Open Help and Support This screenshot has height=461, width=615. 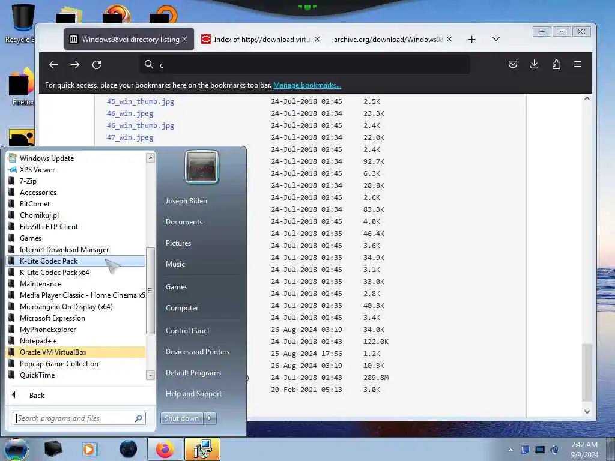(193, 394)
